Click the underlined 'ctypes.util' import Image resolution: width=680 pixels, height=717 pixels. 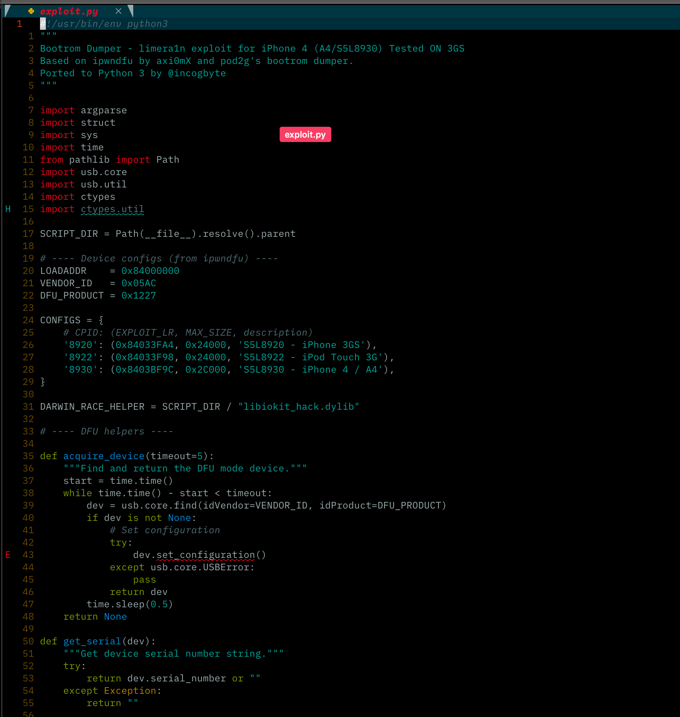pyautogui.click(x=112, y=209)
